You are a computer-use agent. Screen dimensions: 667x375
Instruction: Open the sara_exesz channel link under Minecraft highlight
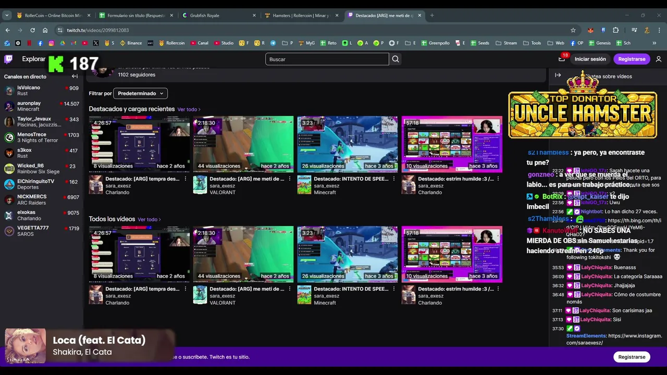tap(327, 186)
